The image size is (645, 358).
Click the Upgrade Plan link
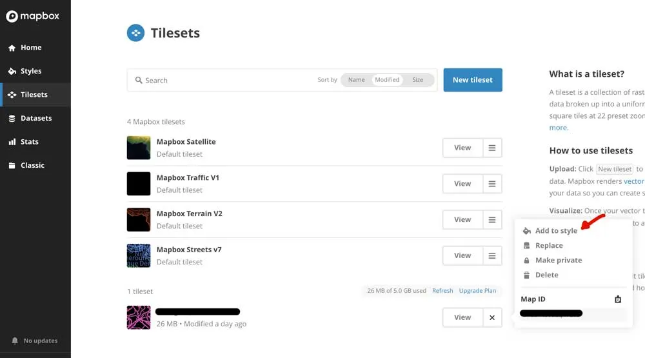477,290
